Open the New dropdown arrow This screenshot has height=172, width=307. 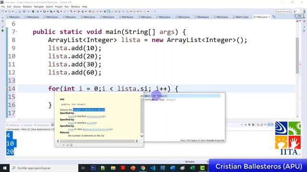coord(6,11)
